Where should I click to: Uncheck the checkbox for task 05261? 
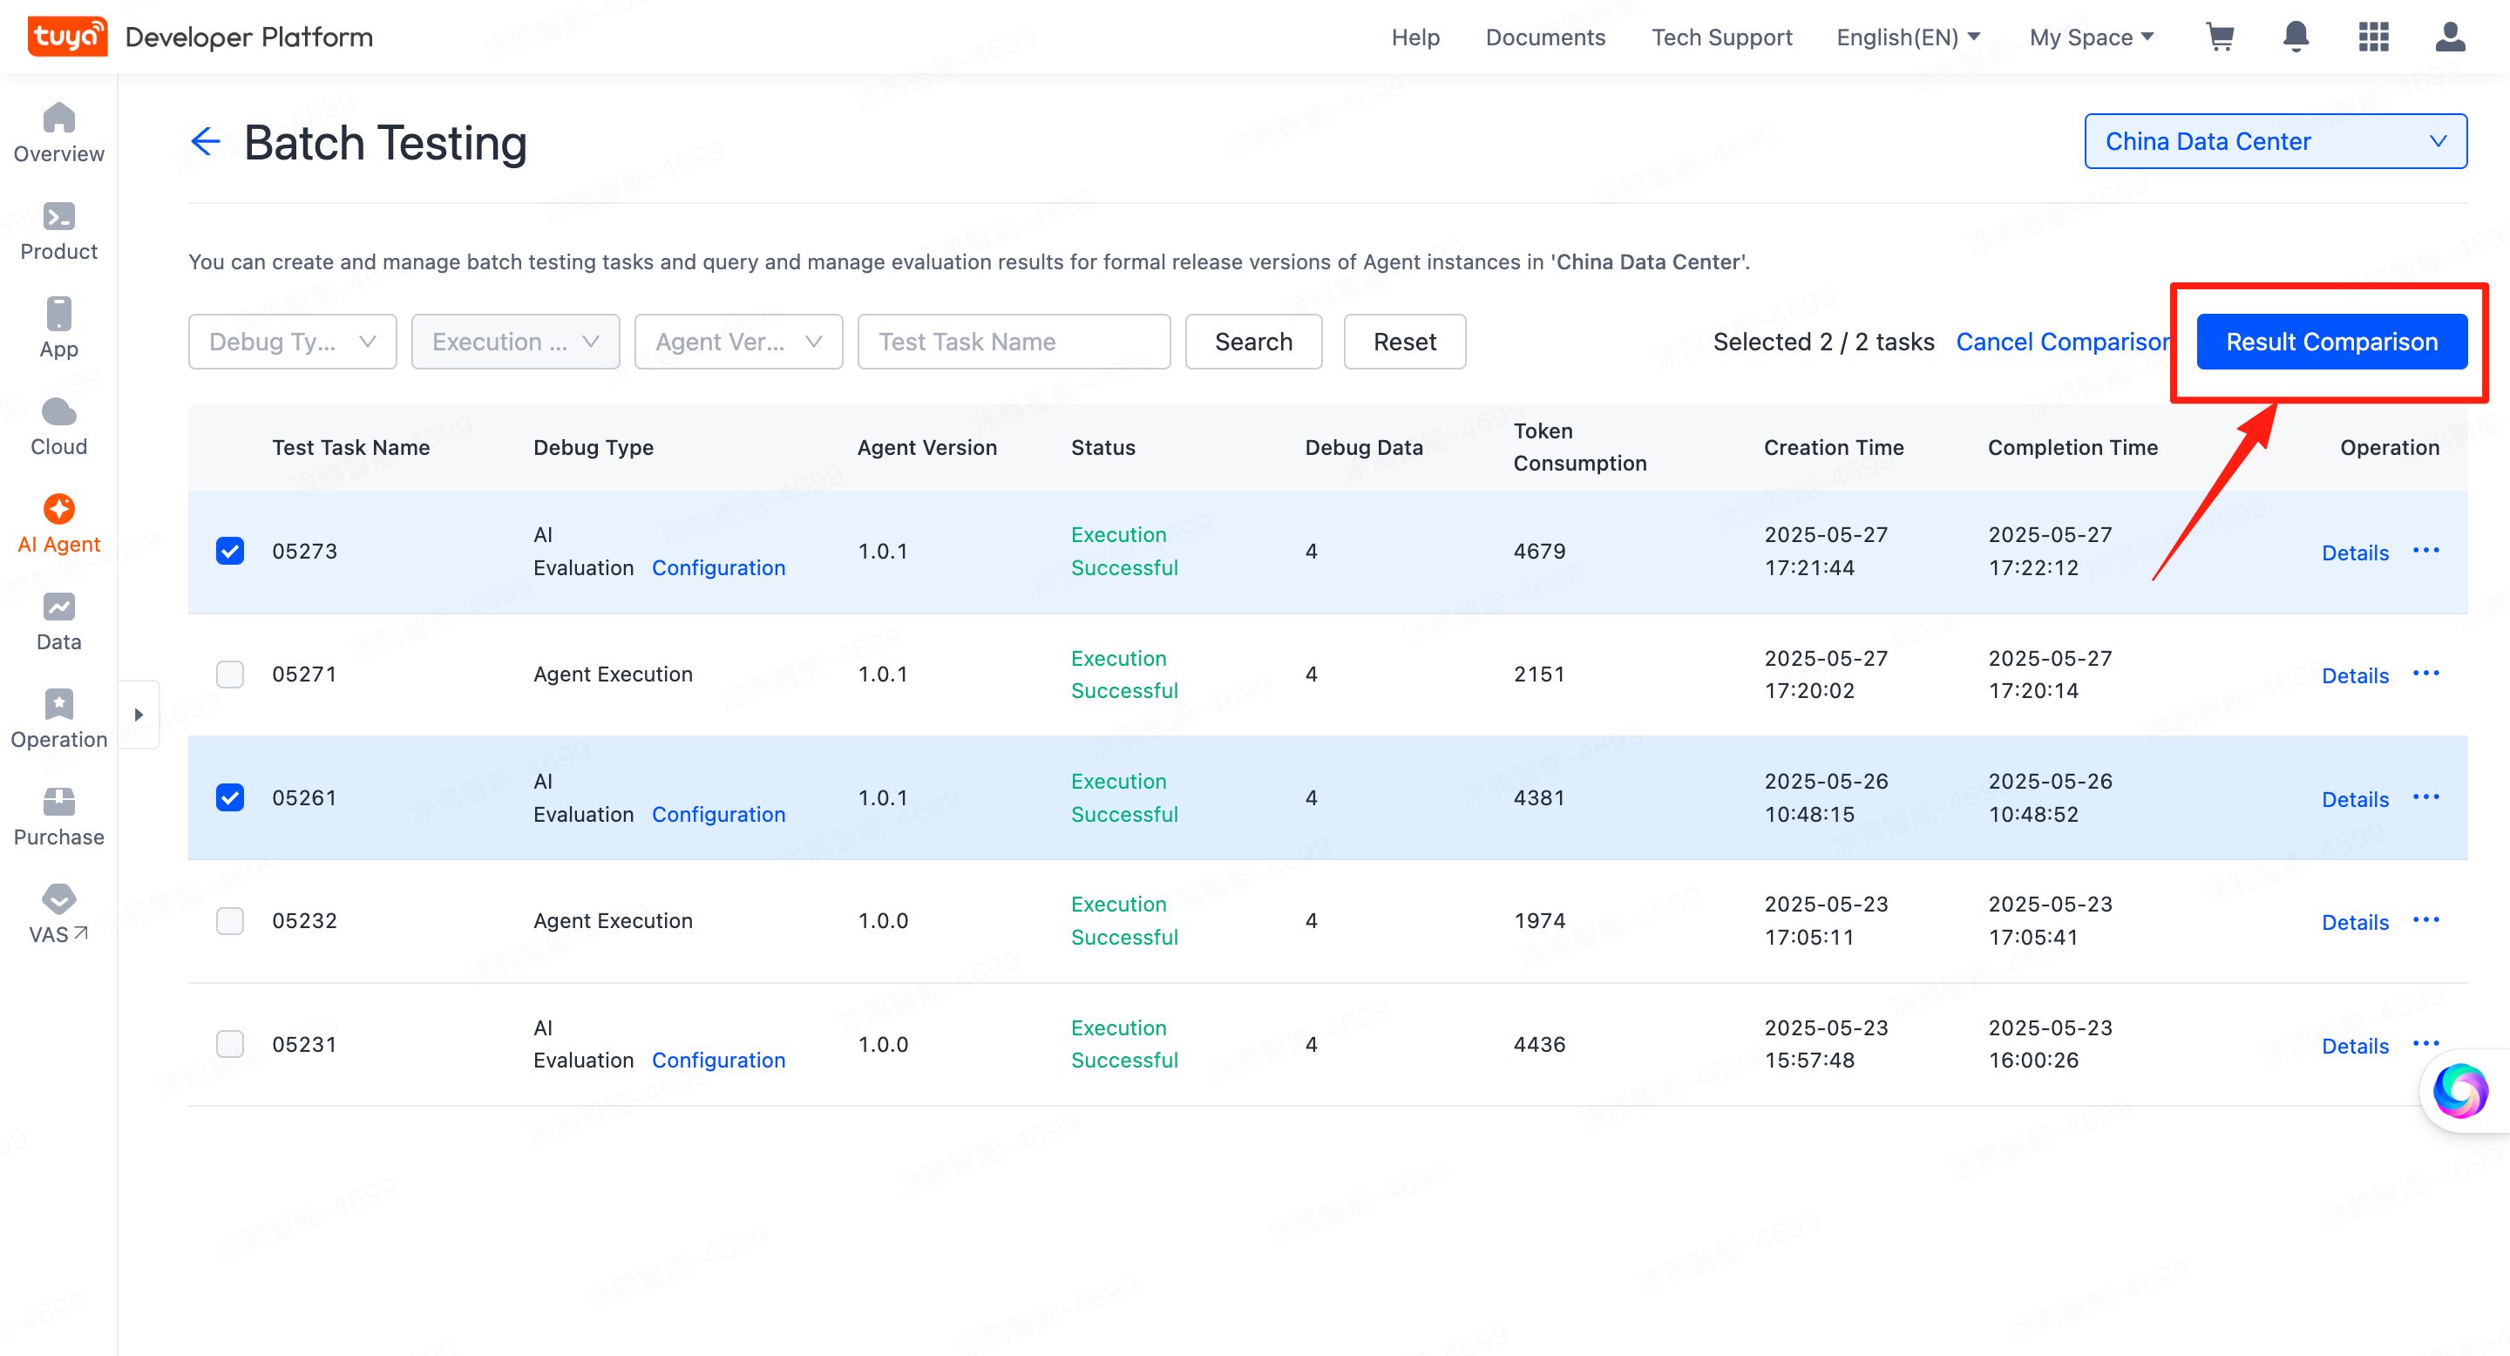230,797
